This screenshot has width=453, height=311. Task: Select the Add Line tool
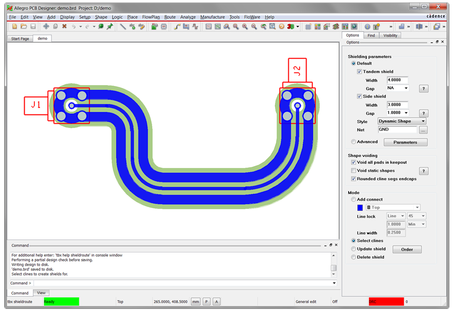tap(123, 26)
